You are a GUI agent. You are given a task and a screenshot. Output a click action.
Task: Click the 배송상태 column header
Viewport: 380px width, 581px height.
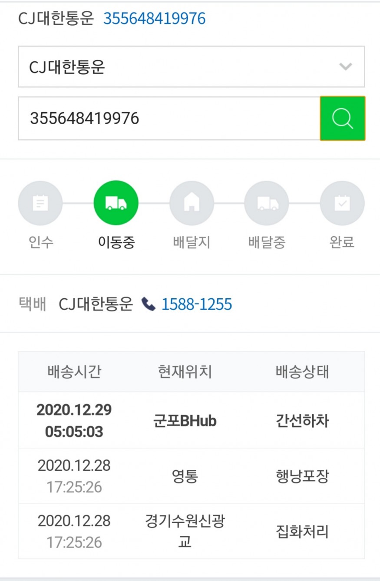302,372
